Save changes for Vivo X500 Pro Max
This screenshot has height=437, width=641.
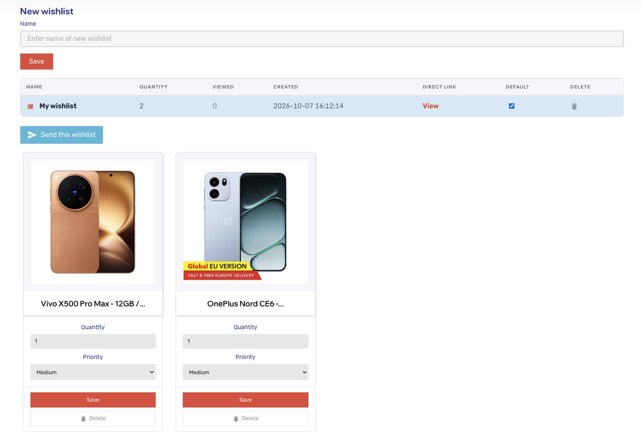click(x=93, y=400)
